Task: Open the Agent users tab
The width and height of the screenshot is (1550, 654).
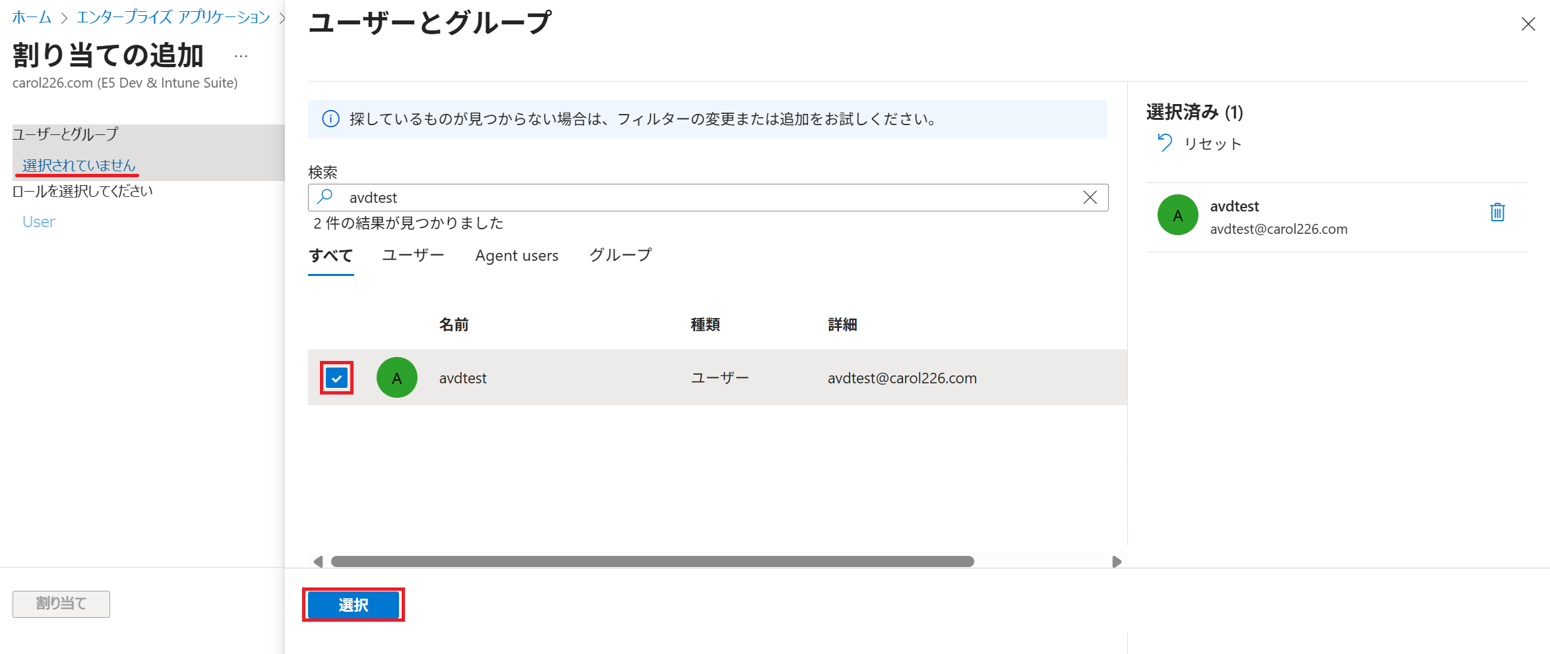Action: [x=516, y=256]
